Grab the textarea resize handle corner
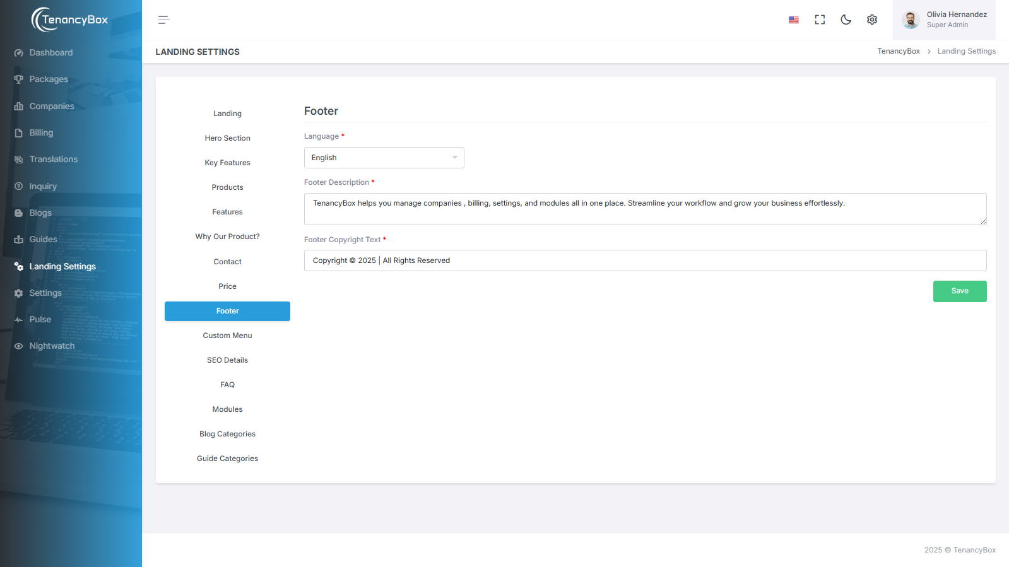This screenshot has width=1009, height=567. tap(983, 221)
